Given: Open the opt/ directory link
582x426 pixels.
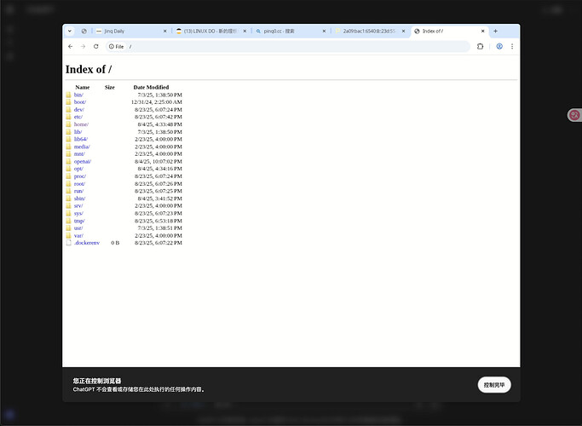Looking at the screenshot, I should pyautogui.click(x=78, y=169).
